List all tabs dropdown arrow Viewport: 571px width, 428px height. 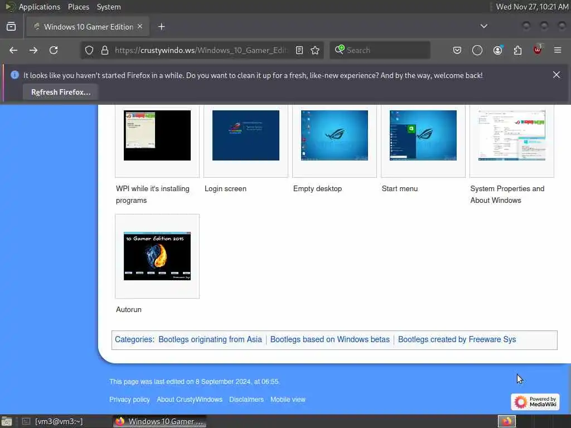[x=483, y=26]
